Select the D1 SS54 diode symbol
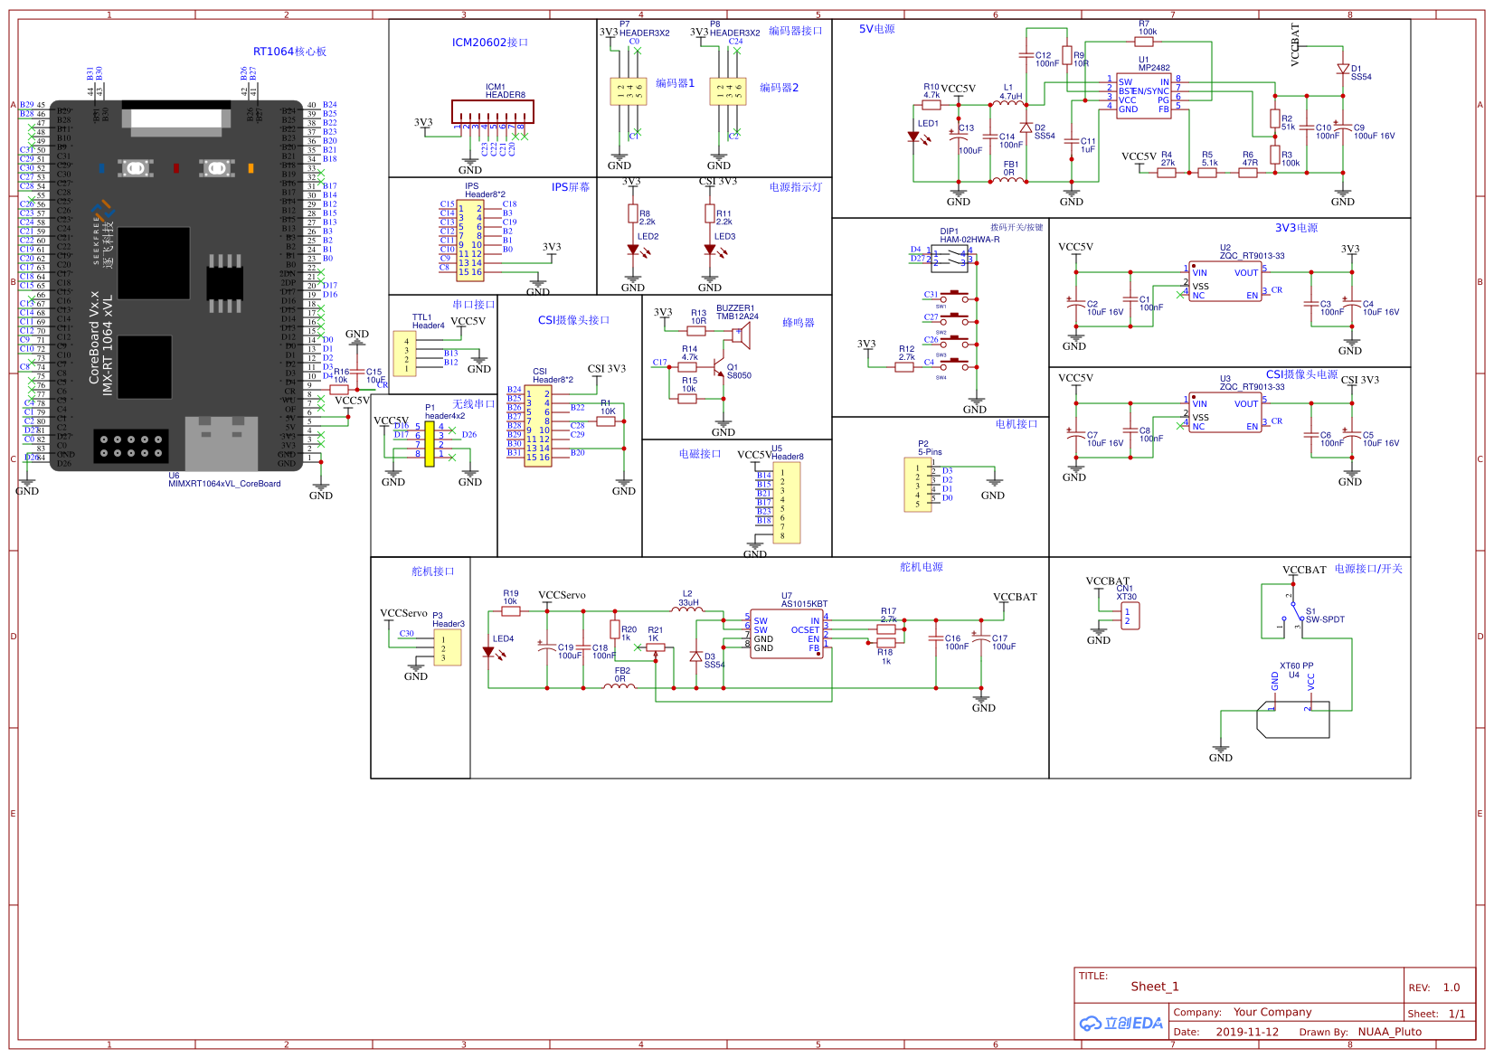This screenshot has height=1058, width=1494. click(1343, 70)
